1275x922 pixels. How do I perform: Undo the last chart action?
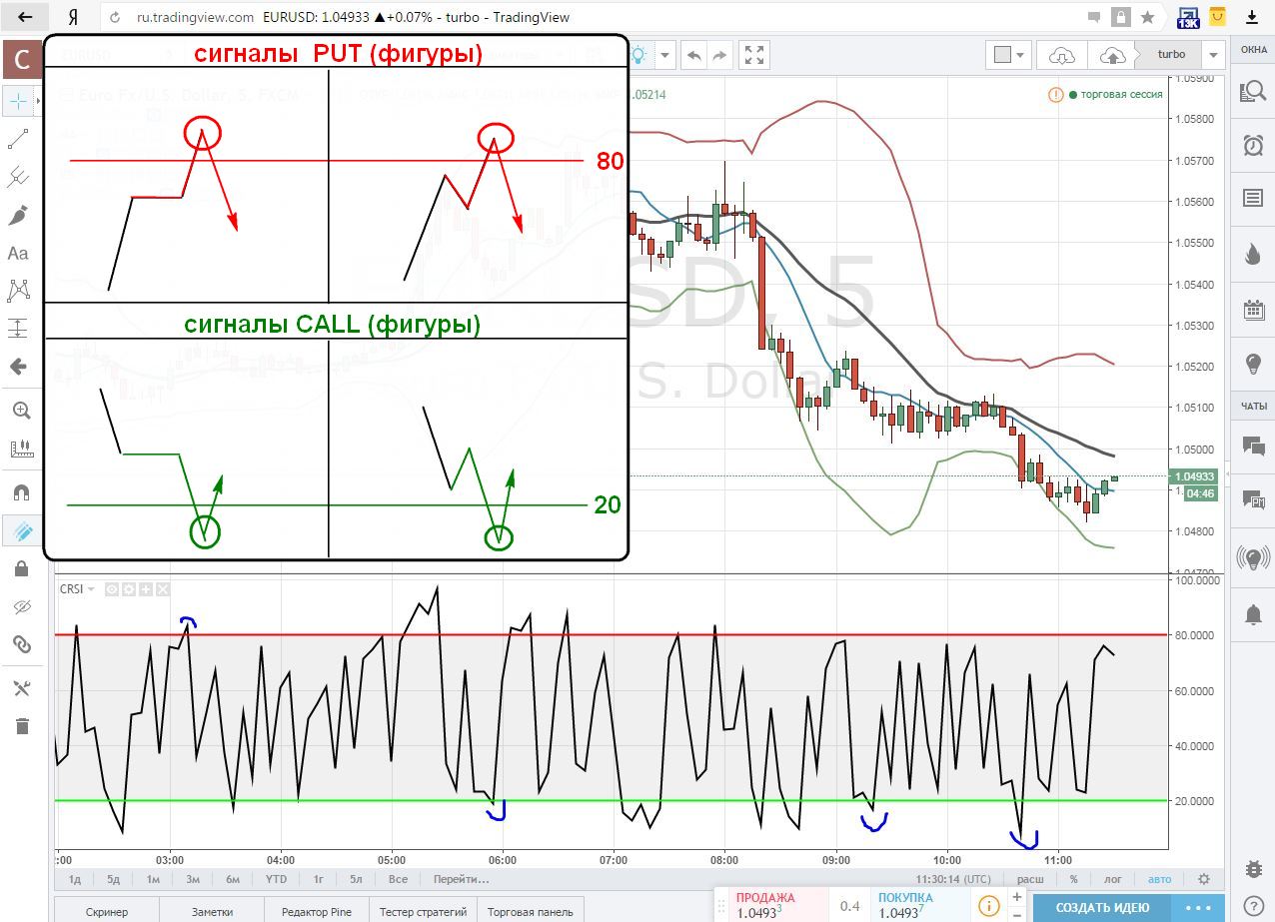point(694,55)
